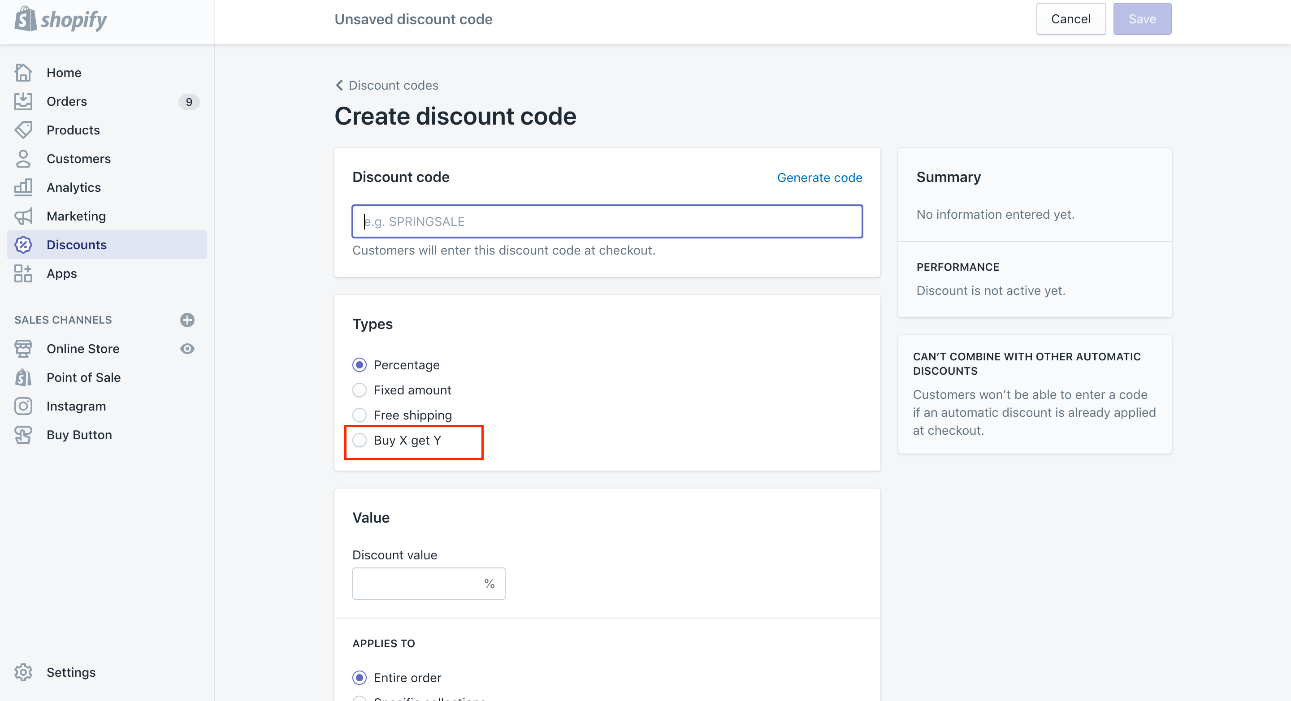1291x701 pixels.
Task: Click the Customers icon in sidebar
Action: (x=23, y=158)
